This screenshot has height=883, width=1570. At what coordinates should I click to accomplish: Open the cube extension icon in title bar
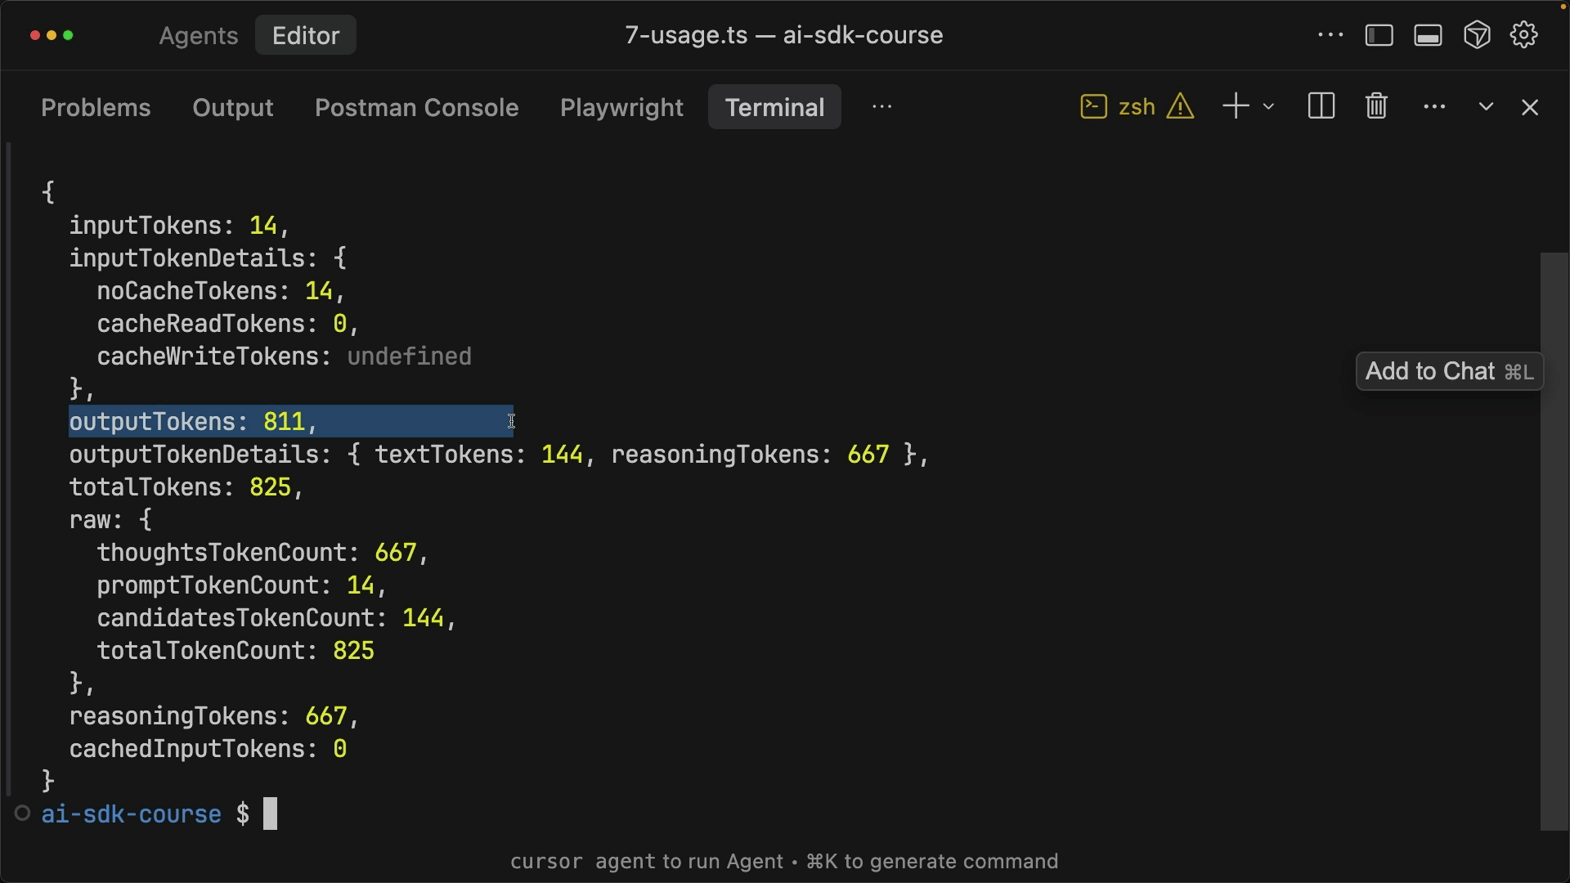(1477, 35)
